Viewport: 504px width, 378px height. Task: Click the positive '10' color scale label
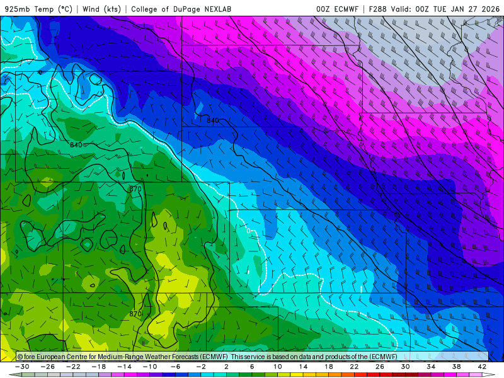(278, 367)
